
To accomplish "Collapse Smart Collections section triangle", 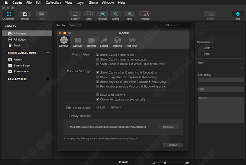I will click(5, 52).
